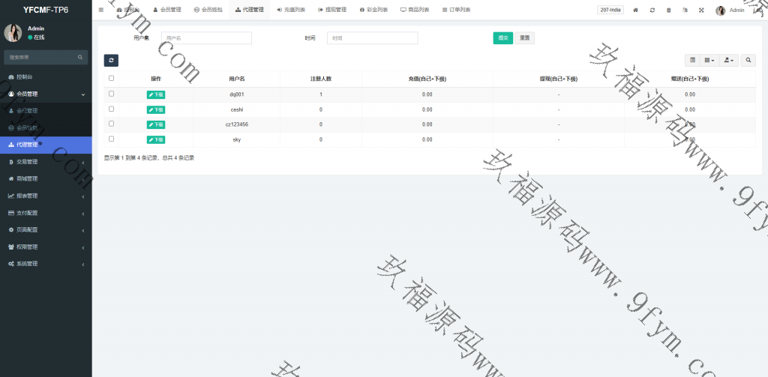Screen dimensions: 768x377
Task: Click the refresh icon in top header
Action: (x=652, y=10)
